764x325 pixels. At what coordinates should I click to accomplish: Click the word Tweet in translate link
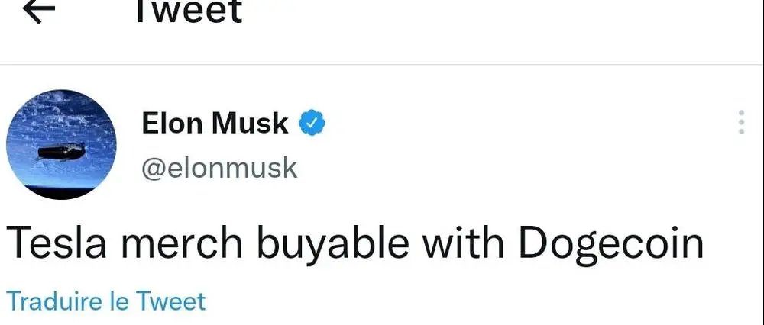[x=170, y=301]
